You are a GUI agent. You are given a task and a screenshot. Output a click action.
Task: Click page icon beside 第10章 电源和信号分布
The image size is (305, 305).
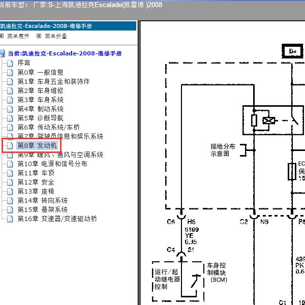10,164
